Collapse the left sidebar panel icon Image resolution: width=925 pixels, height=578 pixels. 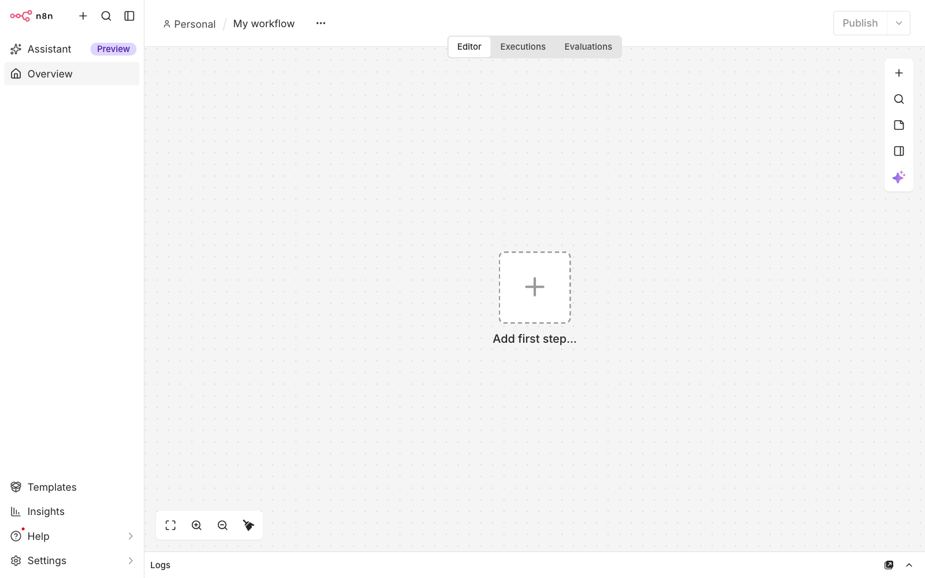click(129, 16)
